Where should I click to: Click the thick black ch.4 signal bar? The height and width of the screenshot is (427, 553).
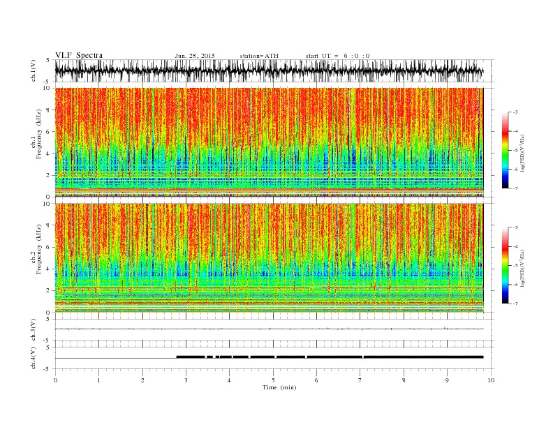coord(330,357)
